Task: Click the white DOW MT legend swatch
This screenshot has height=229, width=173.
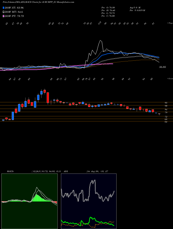Action: click(3, 12)
